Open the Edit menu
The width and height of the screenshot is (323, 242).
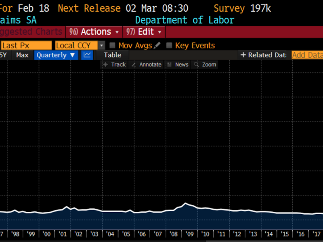click(144, 32)
